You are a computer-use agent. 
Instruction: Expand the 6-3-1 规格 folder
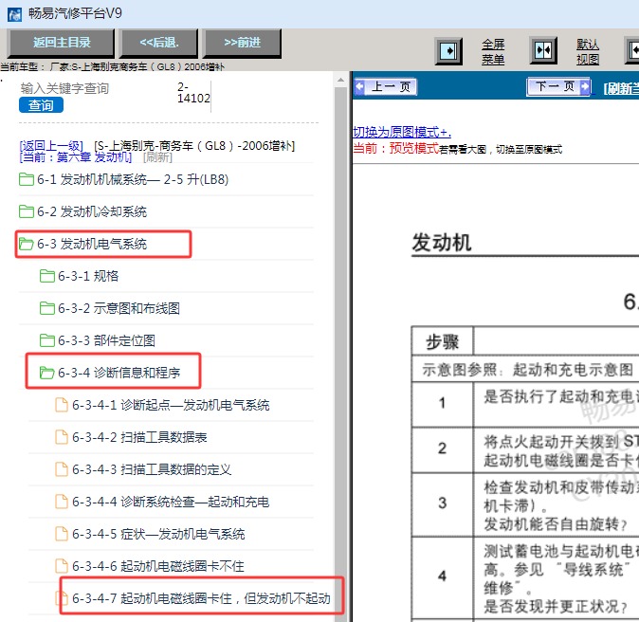[88, 276]
